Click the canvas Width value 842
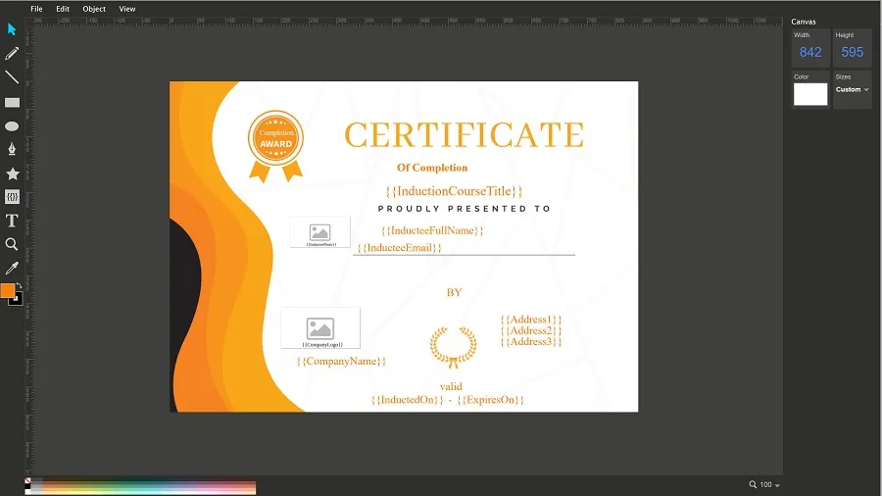The width and height of the screenshot is (882, 496). (x=810, y=52)
